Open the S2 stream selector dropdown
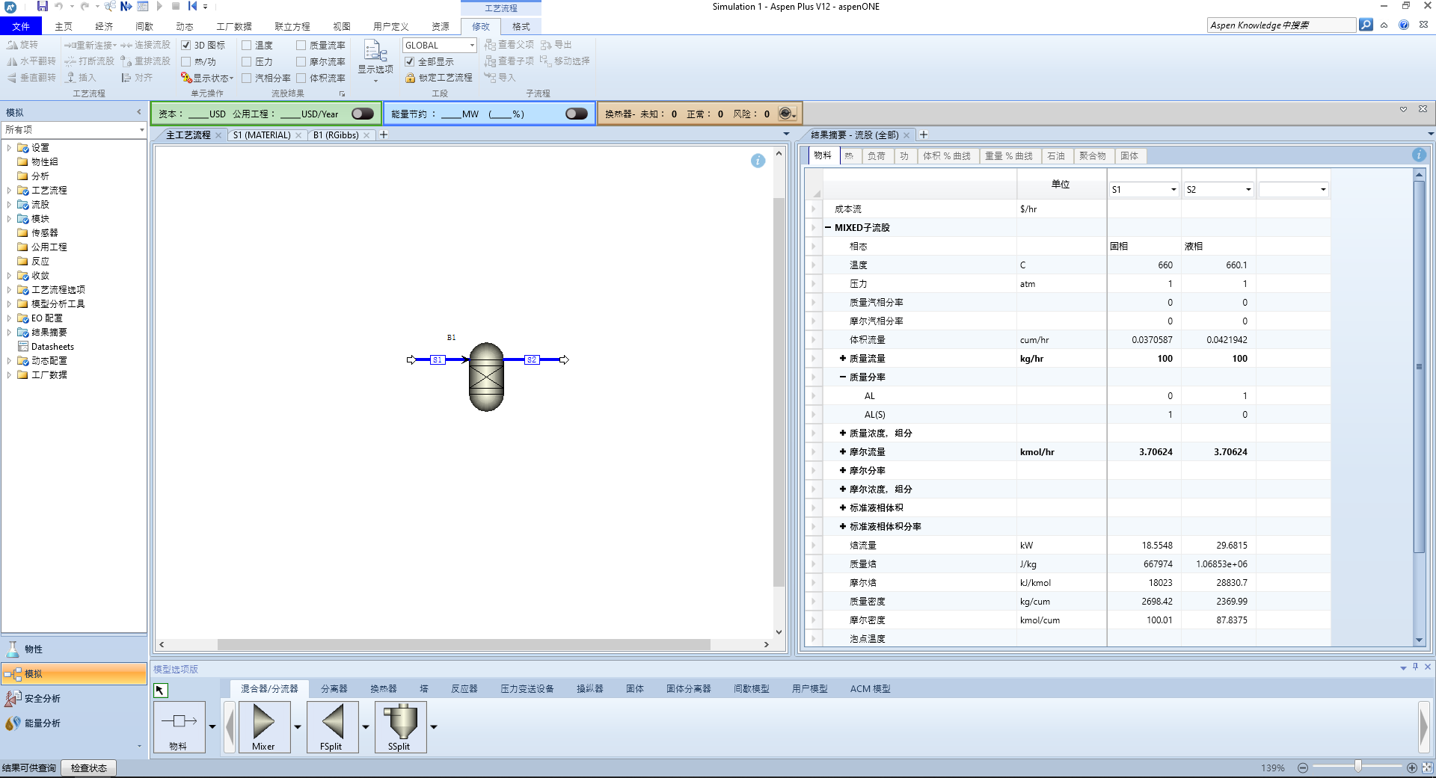This screenshot has width=1436, height=778. click(1248, 190)
